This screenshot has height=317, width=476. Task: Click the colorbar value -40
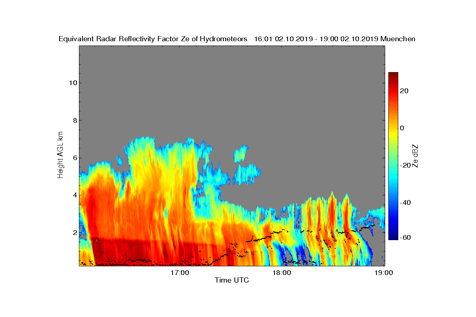[x=406, y=203]
